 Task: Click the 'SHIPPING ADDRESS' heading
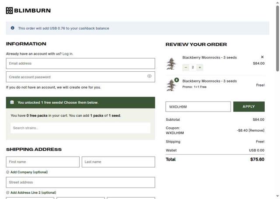(34, 150)
